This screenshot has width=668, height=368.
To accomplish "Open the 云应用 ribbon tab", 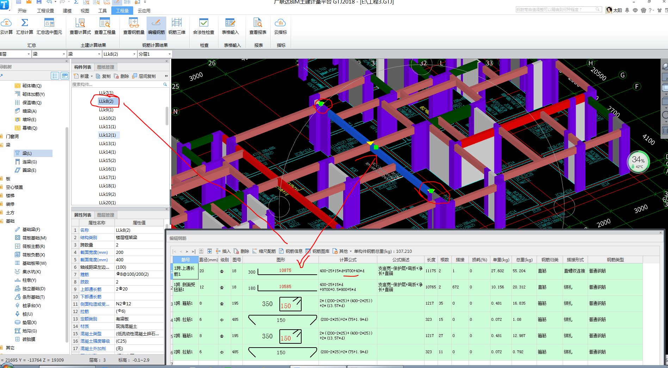I will [x=144, y=11].
